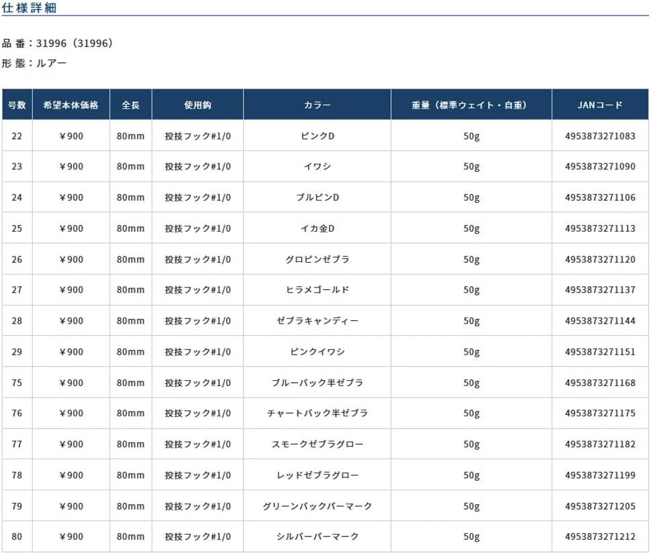
Task: Click the 号数 column header
Action: tap(17, 105)
